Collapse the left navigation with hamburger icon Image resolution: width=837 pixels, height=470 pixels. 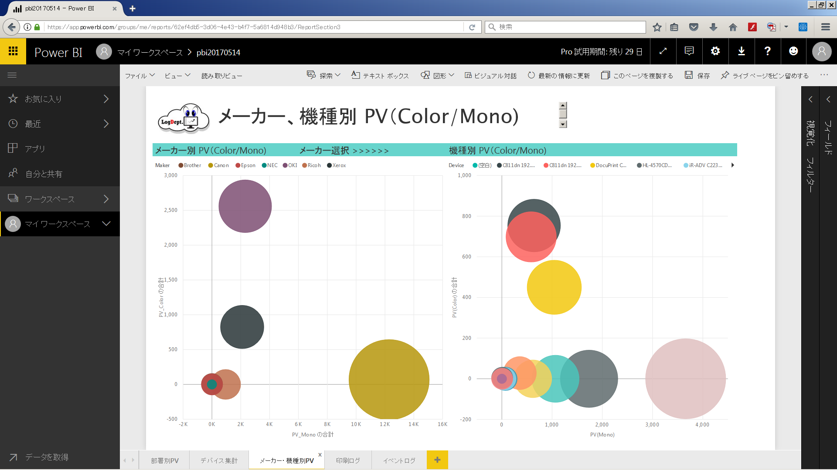coord(12,75)
